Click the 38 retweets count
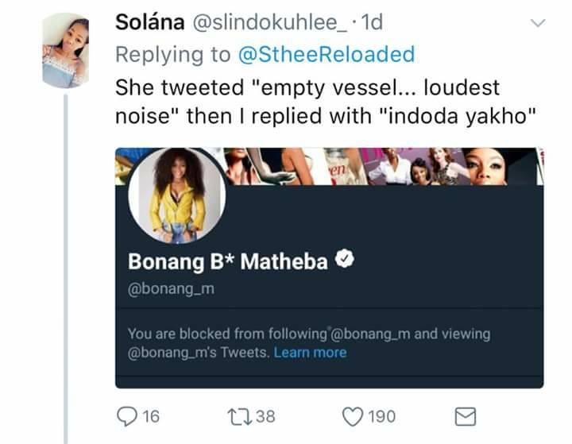The width and height of the screenshot is (572, 444). tap(265, 416)
